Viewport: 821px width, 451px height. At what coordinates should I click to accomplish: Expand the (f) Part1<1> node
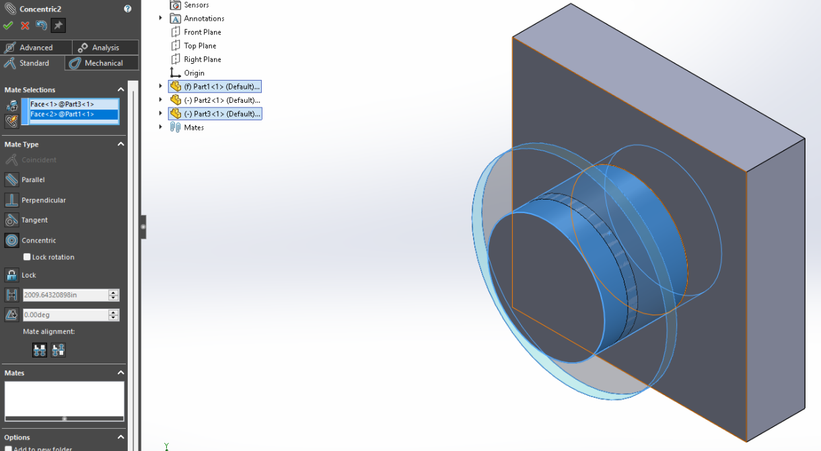(x=161, y=86)
